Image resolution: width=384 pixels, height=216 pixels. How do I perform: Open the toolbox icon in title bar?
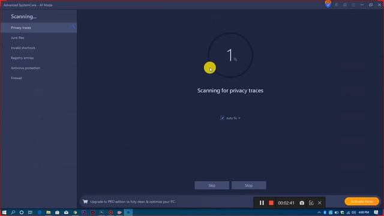pyautogui.click(x=345, y=5)
